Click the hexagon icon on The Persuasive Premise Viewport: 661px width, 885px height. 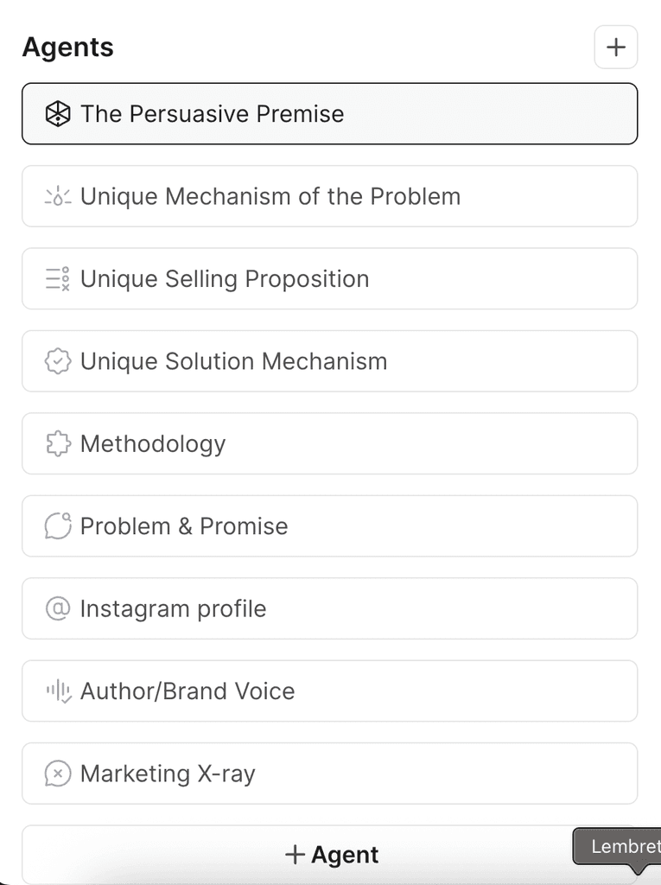click(57, 114)
